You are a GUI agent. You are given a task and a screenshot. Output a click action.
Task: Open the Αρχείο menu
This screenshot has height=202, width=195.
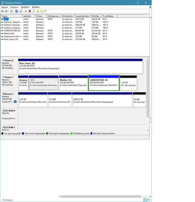point(5,7)
